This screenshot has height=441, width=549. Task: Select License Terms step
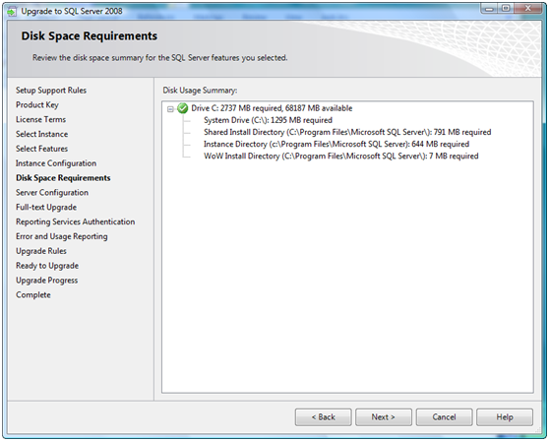40,119
